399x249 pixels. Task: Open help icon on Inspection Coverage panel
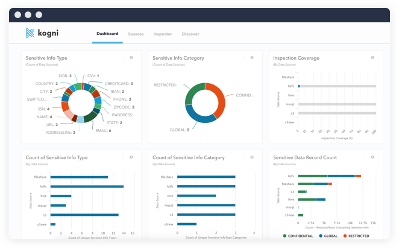pyautogui.click(x=372, y=58)
